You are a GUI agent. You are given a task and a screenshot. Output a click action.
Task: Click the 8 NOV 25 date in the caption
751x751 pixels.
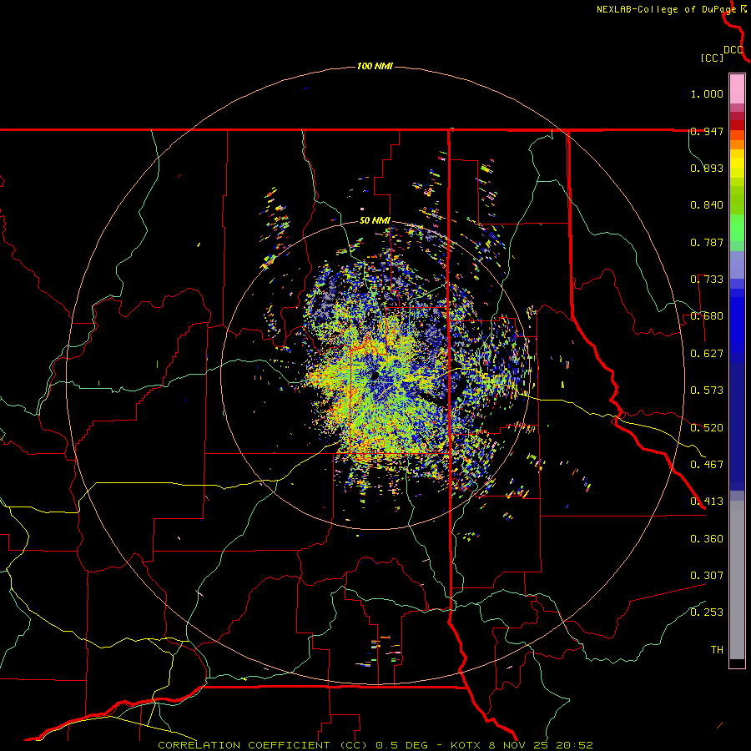[x=519, y=745]
